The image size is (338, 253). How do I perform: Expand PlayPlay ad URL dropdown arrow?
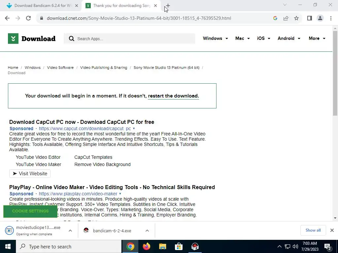(x=120, y=194)
